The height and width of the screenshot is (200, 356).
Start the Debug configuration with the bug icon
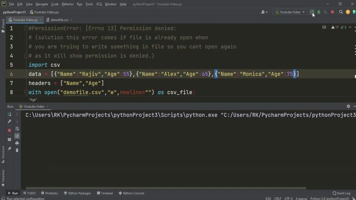point(319,12)
